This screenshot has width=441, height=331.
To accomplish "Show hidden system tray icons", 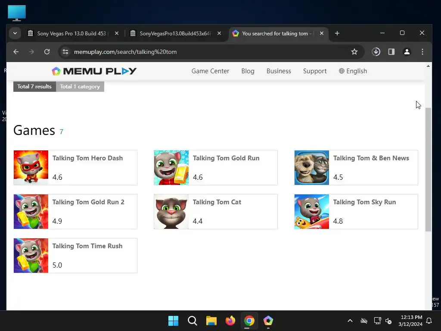I will 350,321.
